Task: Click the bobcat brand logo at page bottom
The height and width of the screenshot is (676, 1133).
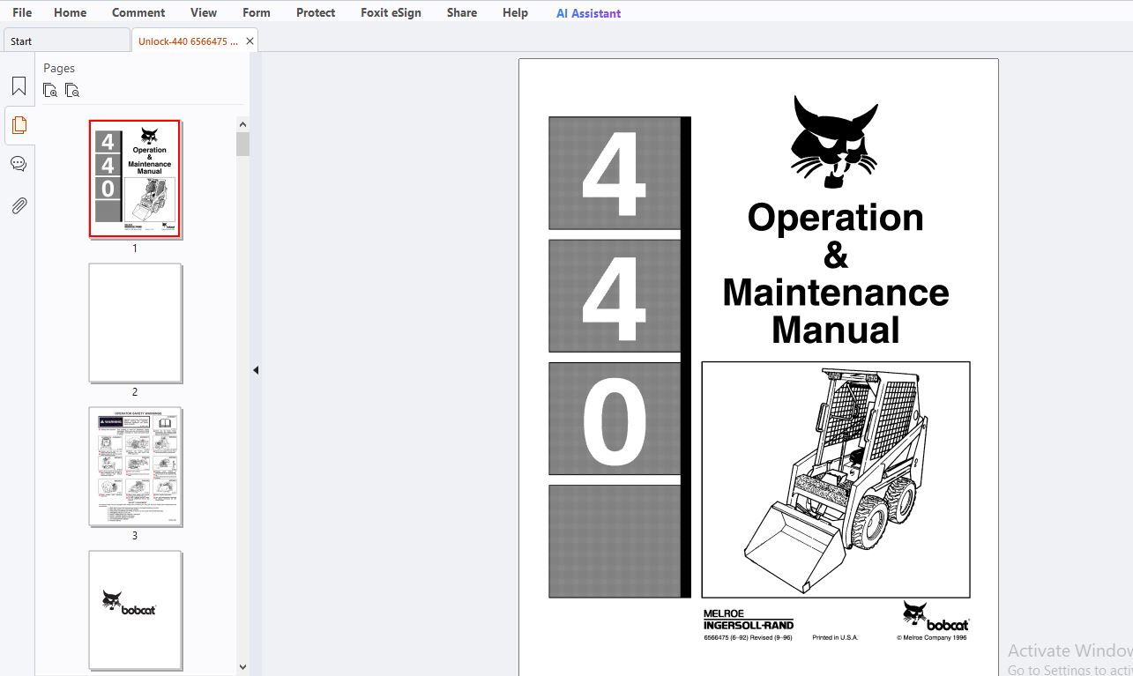Action: coord(935,615)
